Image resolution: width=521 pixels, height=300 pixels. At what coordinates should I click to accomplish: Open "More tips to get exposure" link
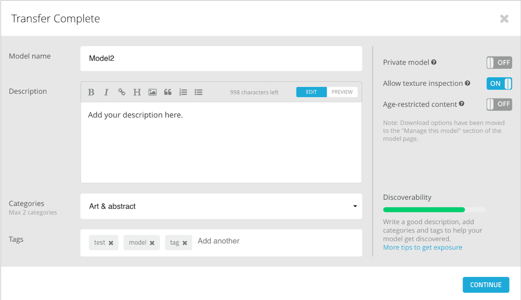422,247
